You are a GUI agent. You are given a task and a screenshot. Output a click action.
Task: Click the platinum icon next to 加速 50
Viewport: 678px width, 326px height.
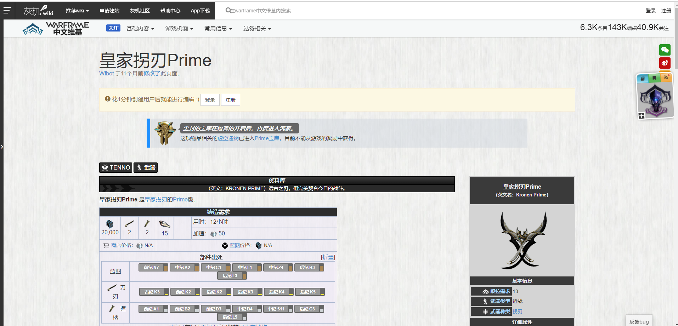213,234
